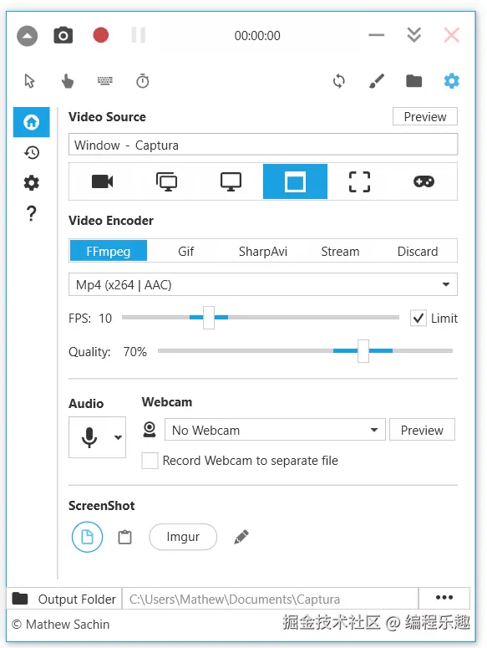Select the Home tab in sidebar
487x648 pixels.
[32, 122]
